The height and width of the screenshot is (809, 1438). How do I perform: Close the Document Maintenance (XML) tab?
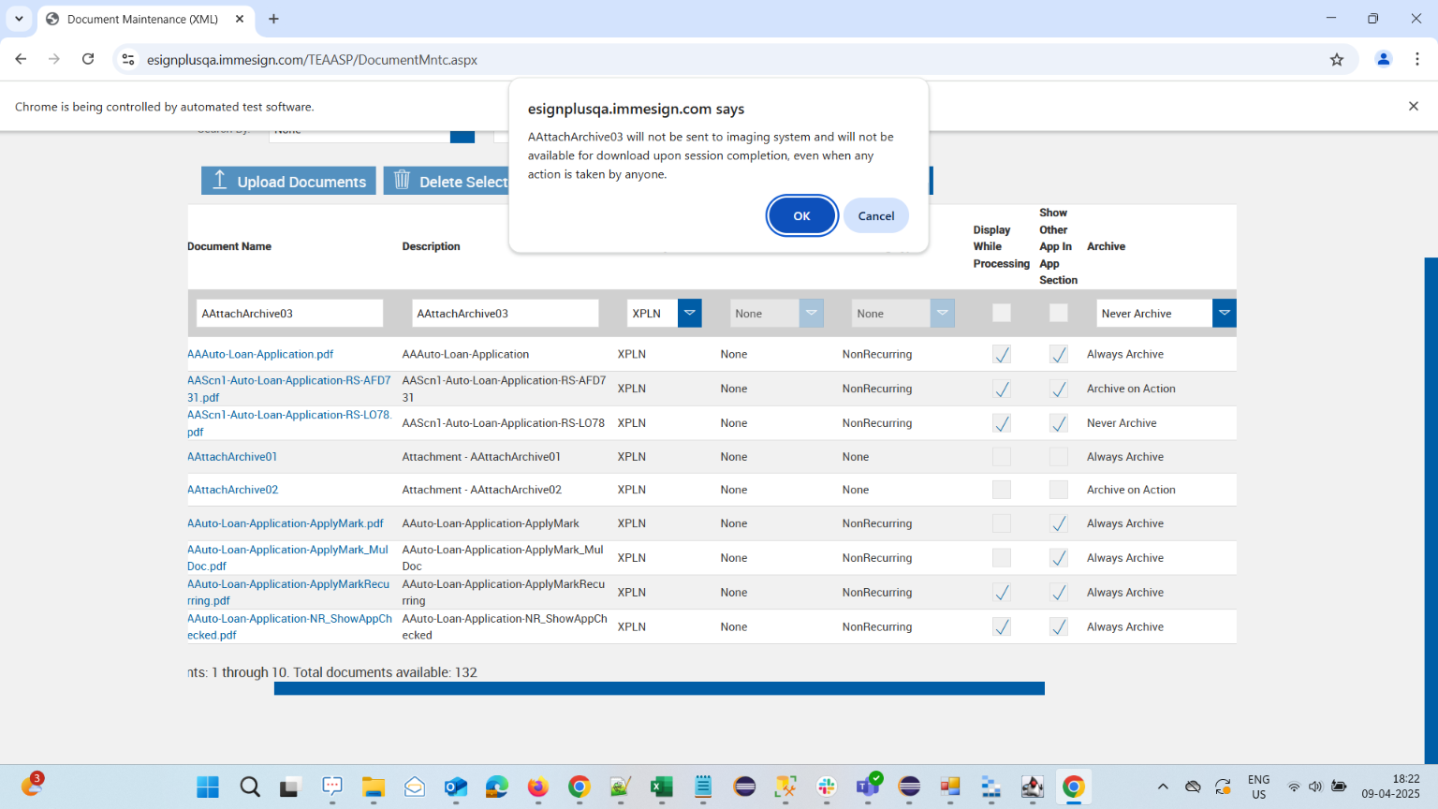click(240, 19)
